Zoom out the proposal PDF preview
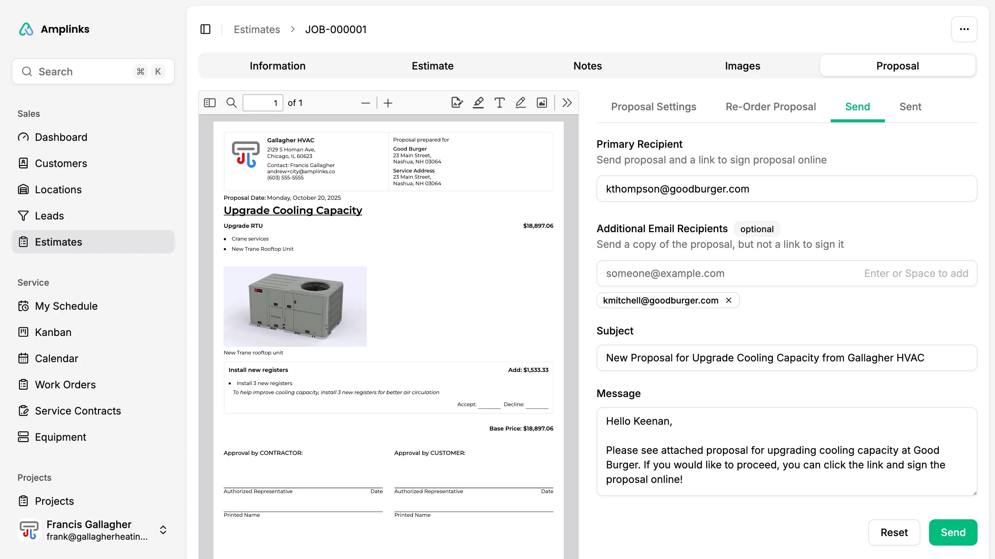The image size is (995, 559). 365,103
